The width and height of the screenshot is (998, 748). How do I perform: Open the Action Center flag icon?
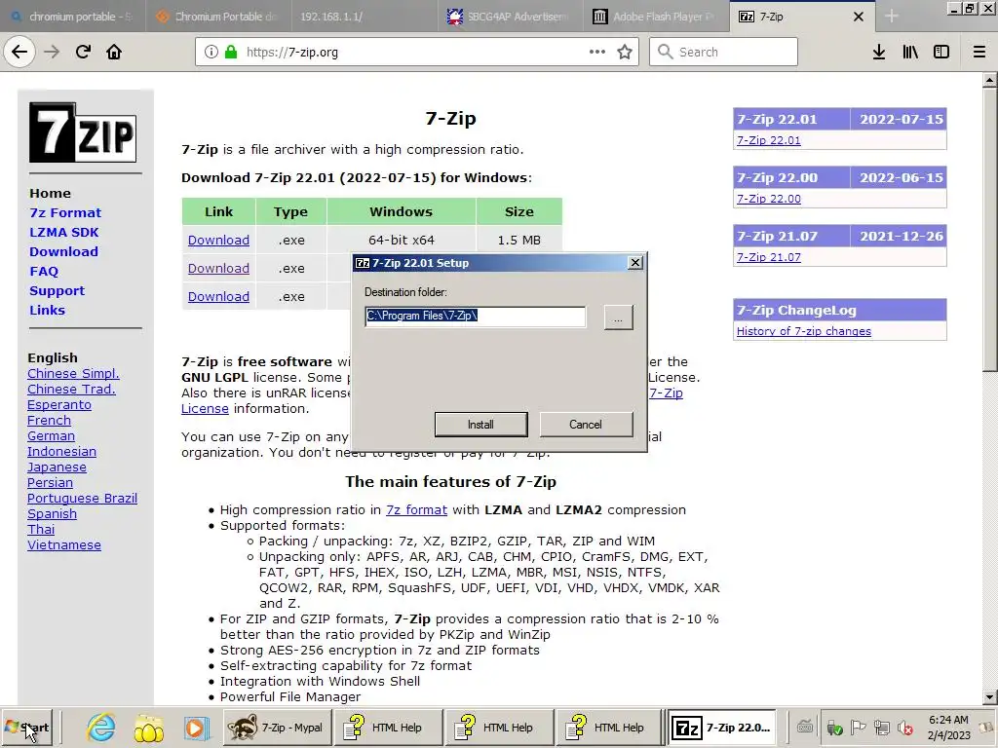click(x=858, y=727)
